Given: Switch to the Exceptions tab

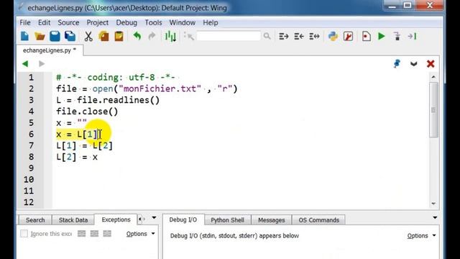Looking at the screenshot, I should (x=116, y=219).
